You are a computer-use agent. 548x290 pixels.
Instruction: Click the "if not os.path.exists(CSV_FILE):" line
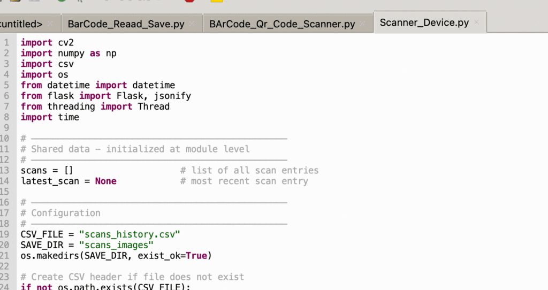click(105, 287)
